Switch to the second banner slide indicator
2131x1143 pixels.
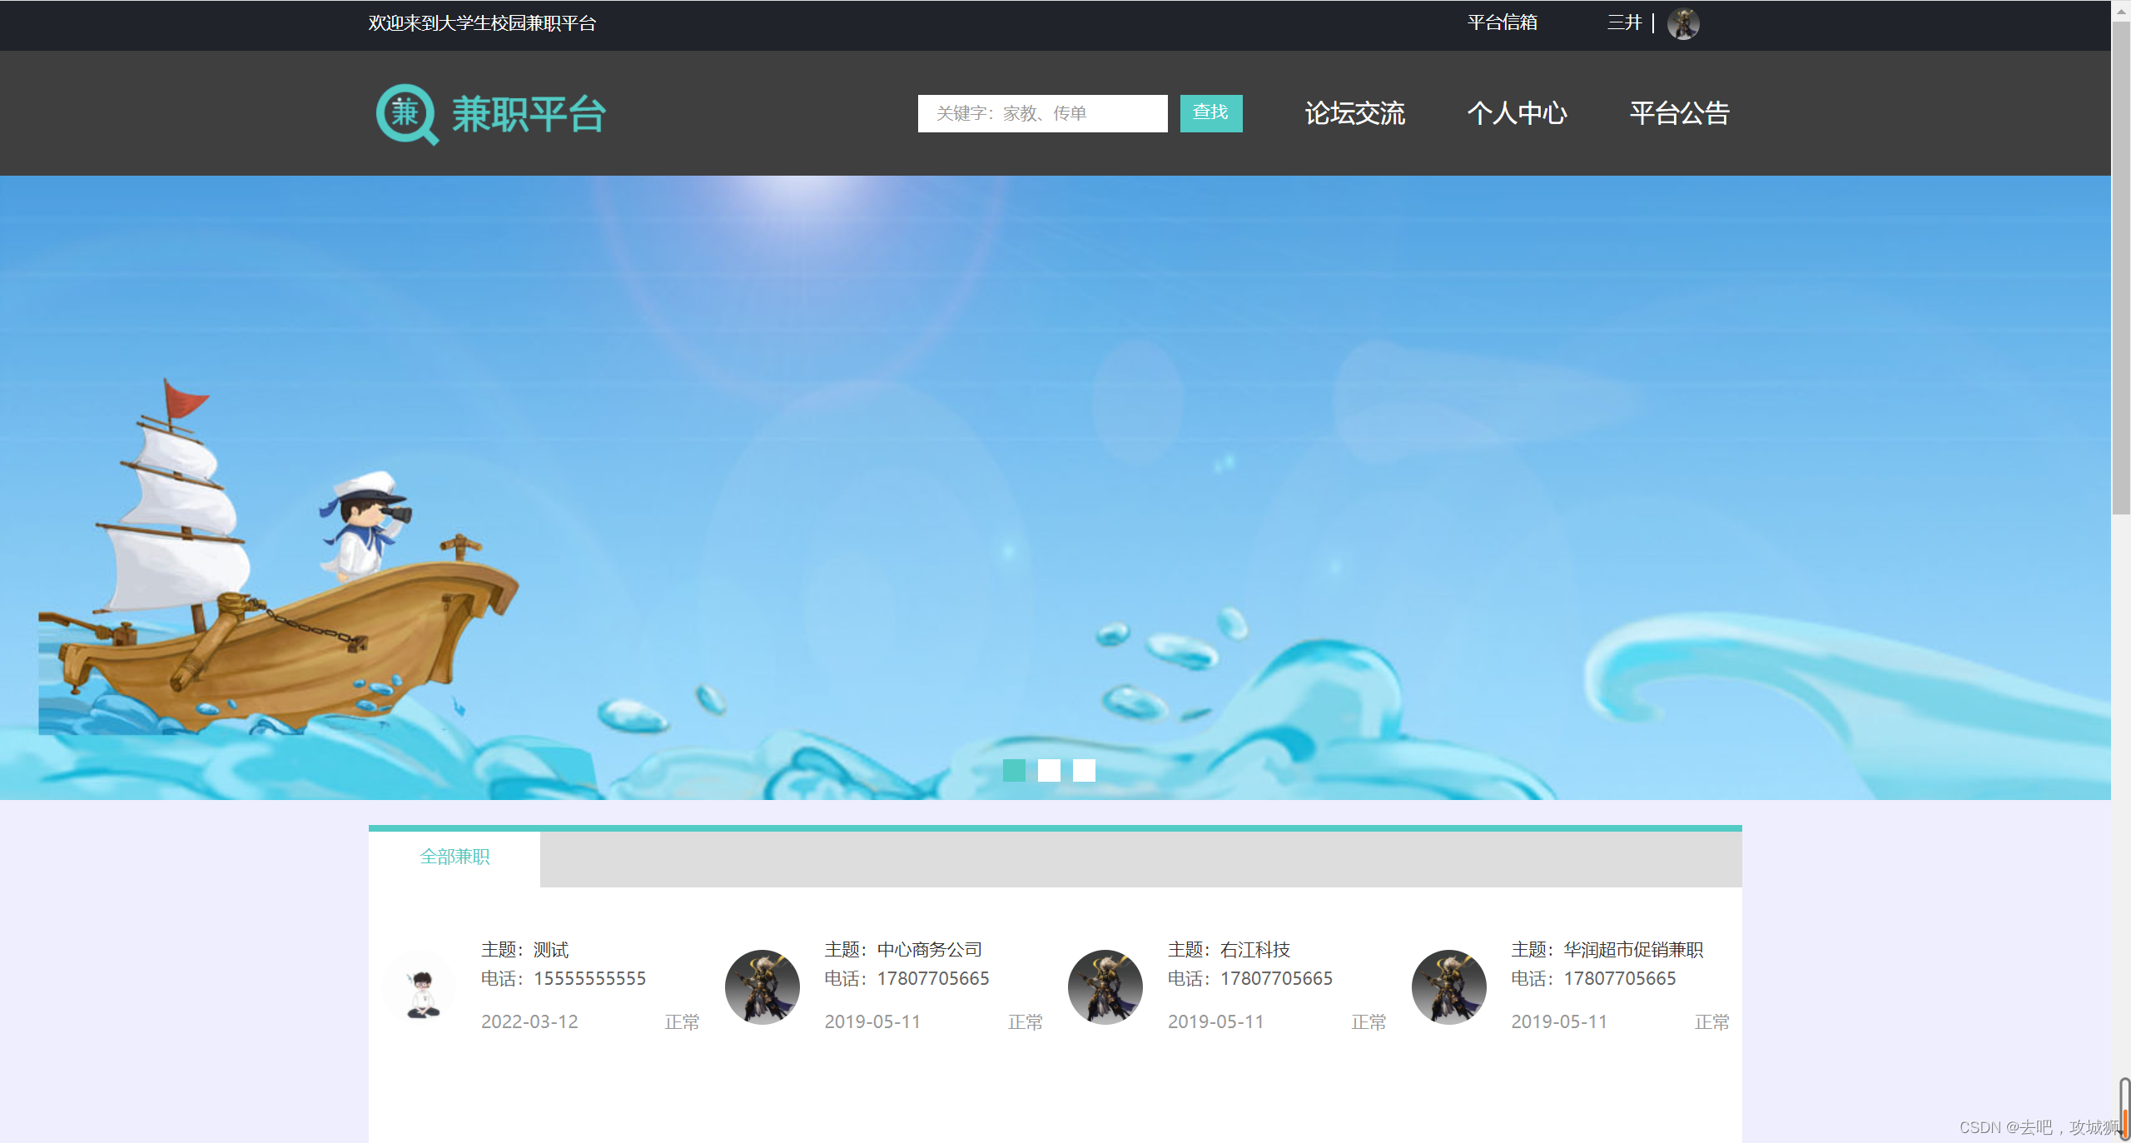pos(1049,770)
